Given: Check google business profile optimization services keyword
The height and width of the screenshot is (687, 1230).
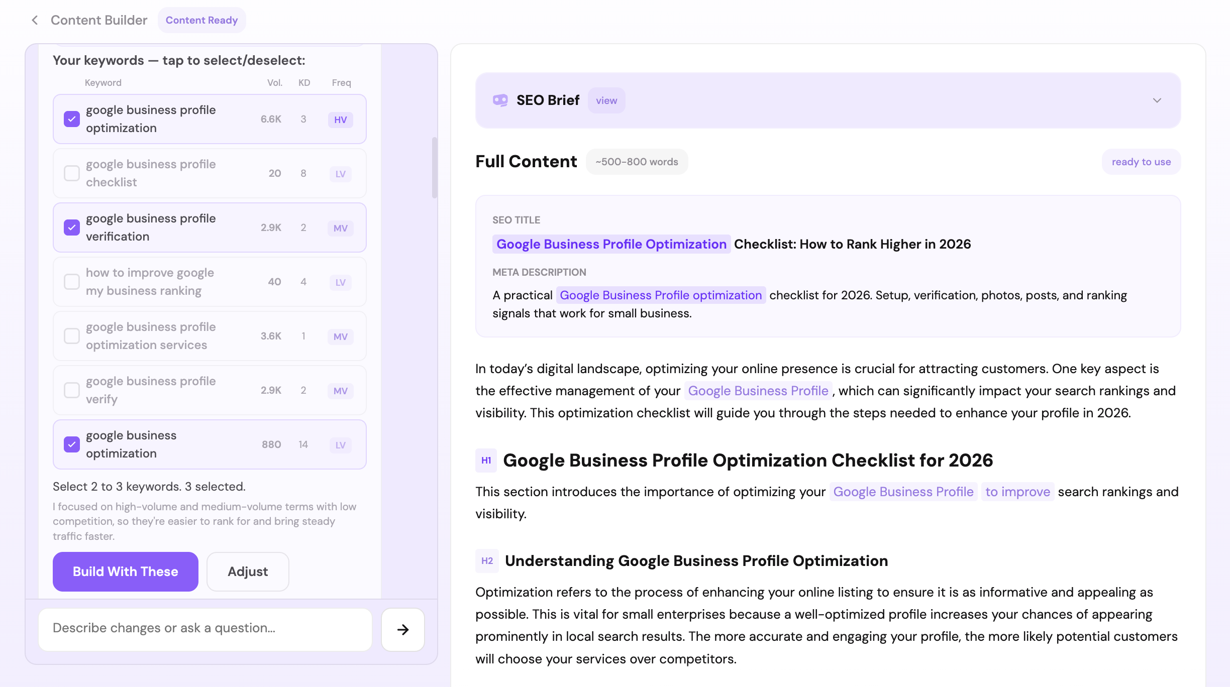Looking at the screenshot, I should coord(72,336).
